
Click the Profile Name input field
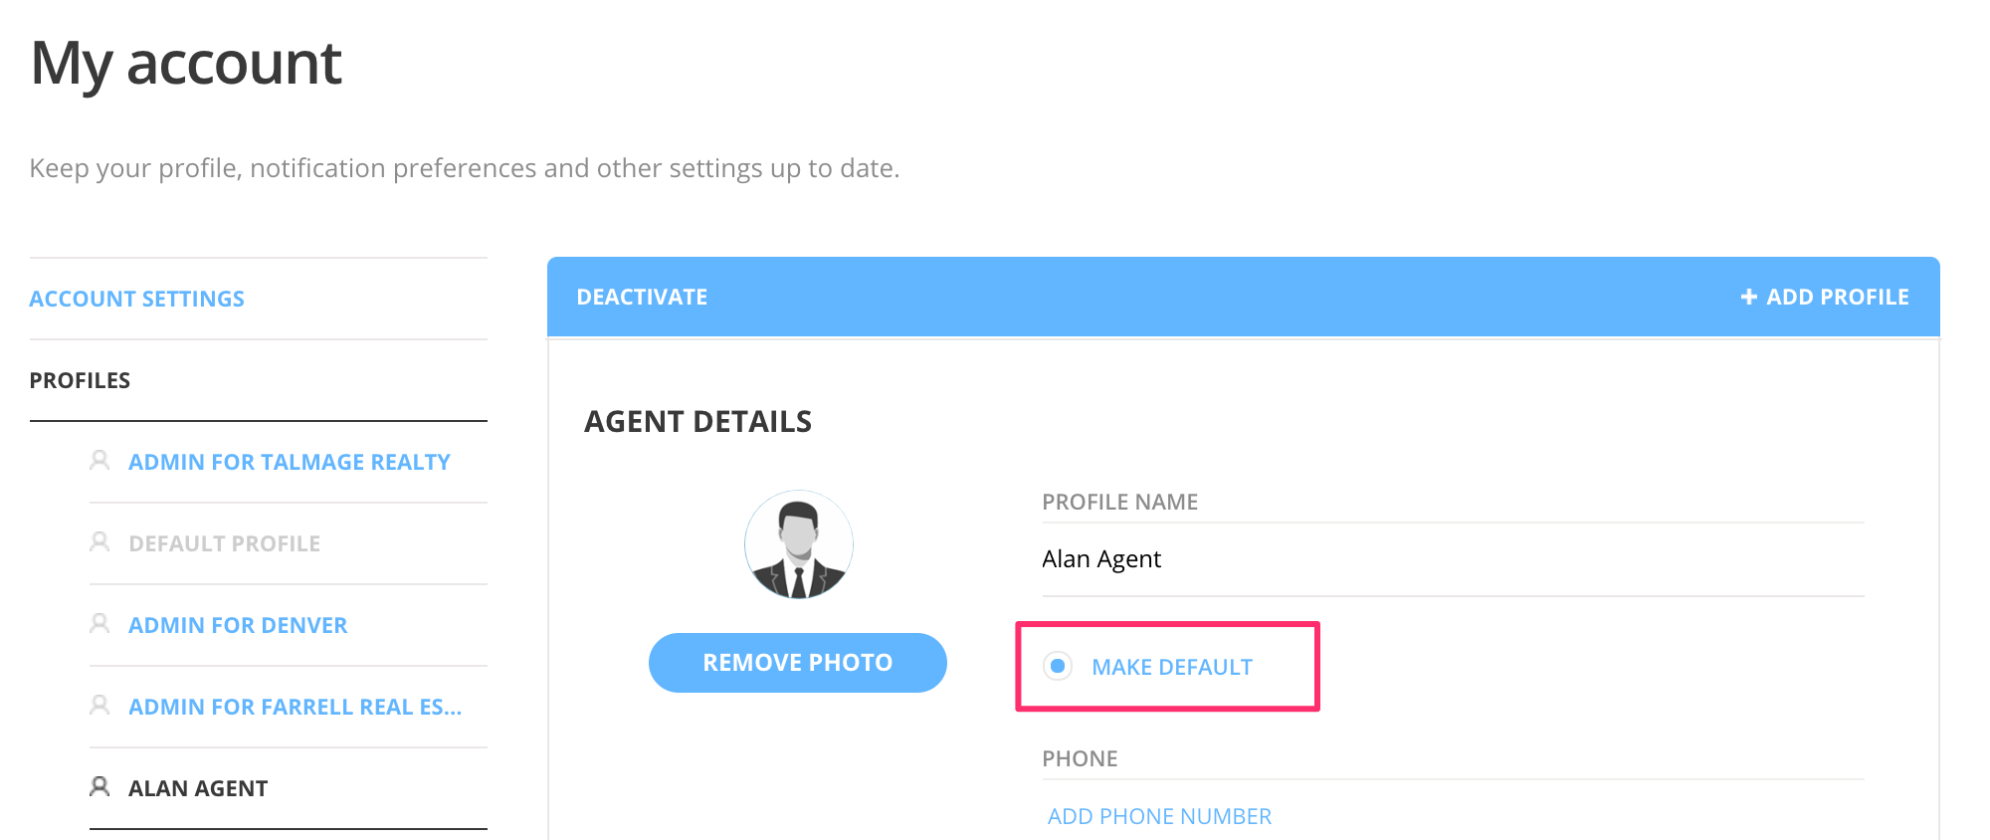(1452, 559)
